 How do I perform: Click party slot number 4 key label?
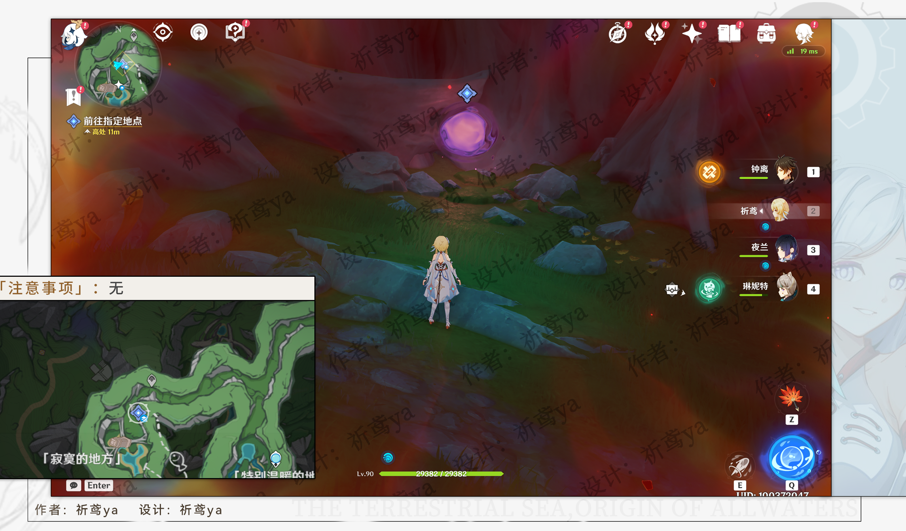tap(813, 289)
